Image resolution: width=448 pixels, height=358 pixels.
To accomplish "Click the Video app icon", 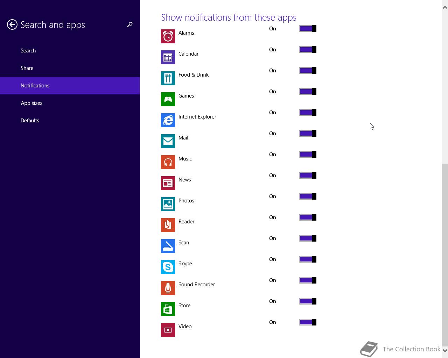I will click(168, 330).
